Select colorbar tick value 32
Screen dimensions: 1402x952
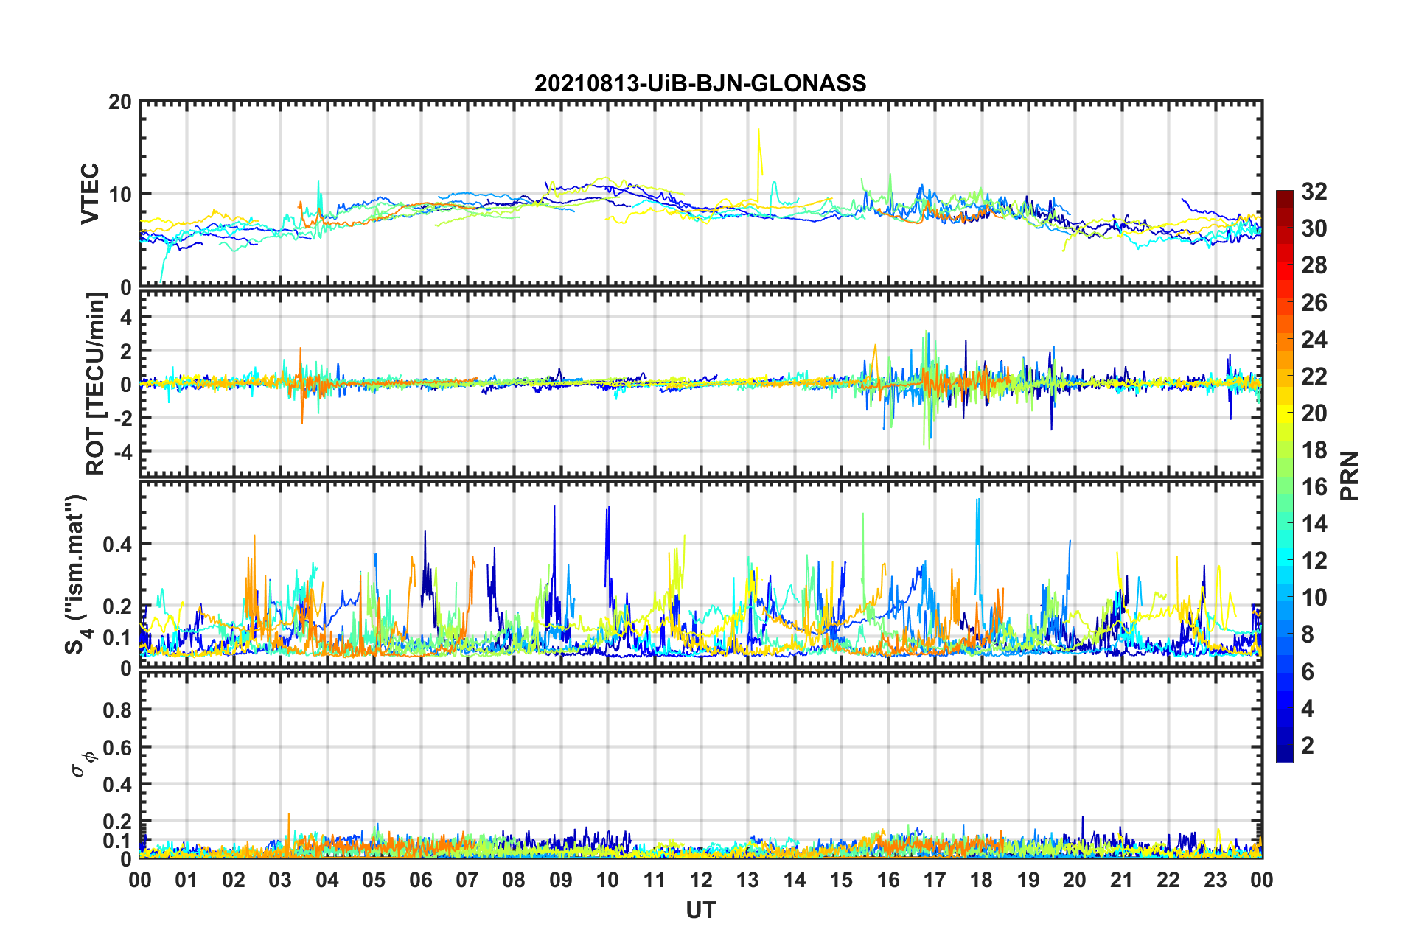(1314, 192)
